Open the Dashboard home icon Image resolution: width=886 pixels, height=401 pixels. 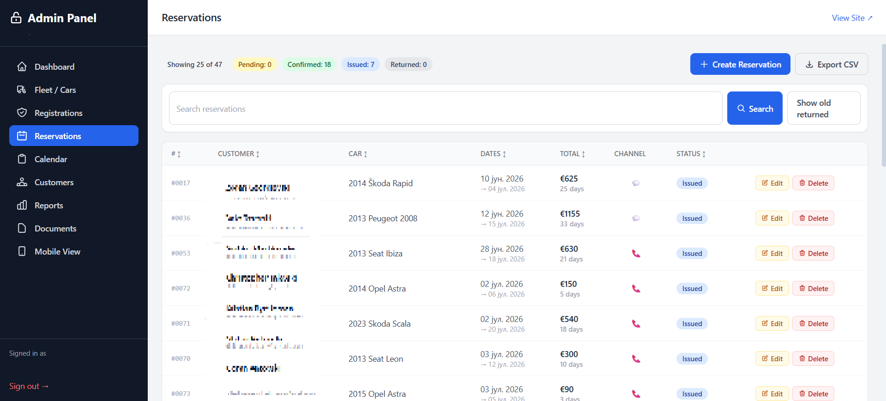click(x=22, y=67)
